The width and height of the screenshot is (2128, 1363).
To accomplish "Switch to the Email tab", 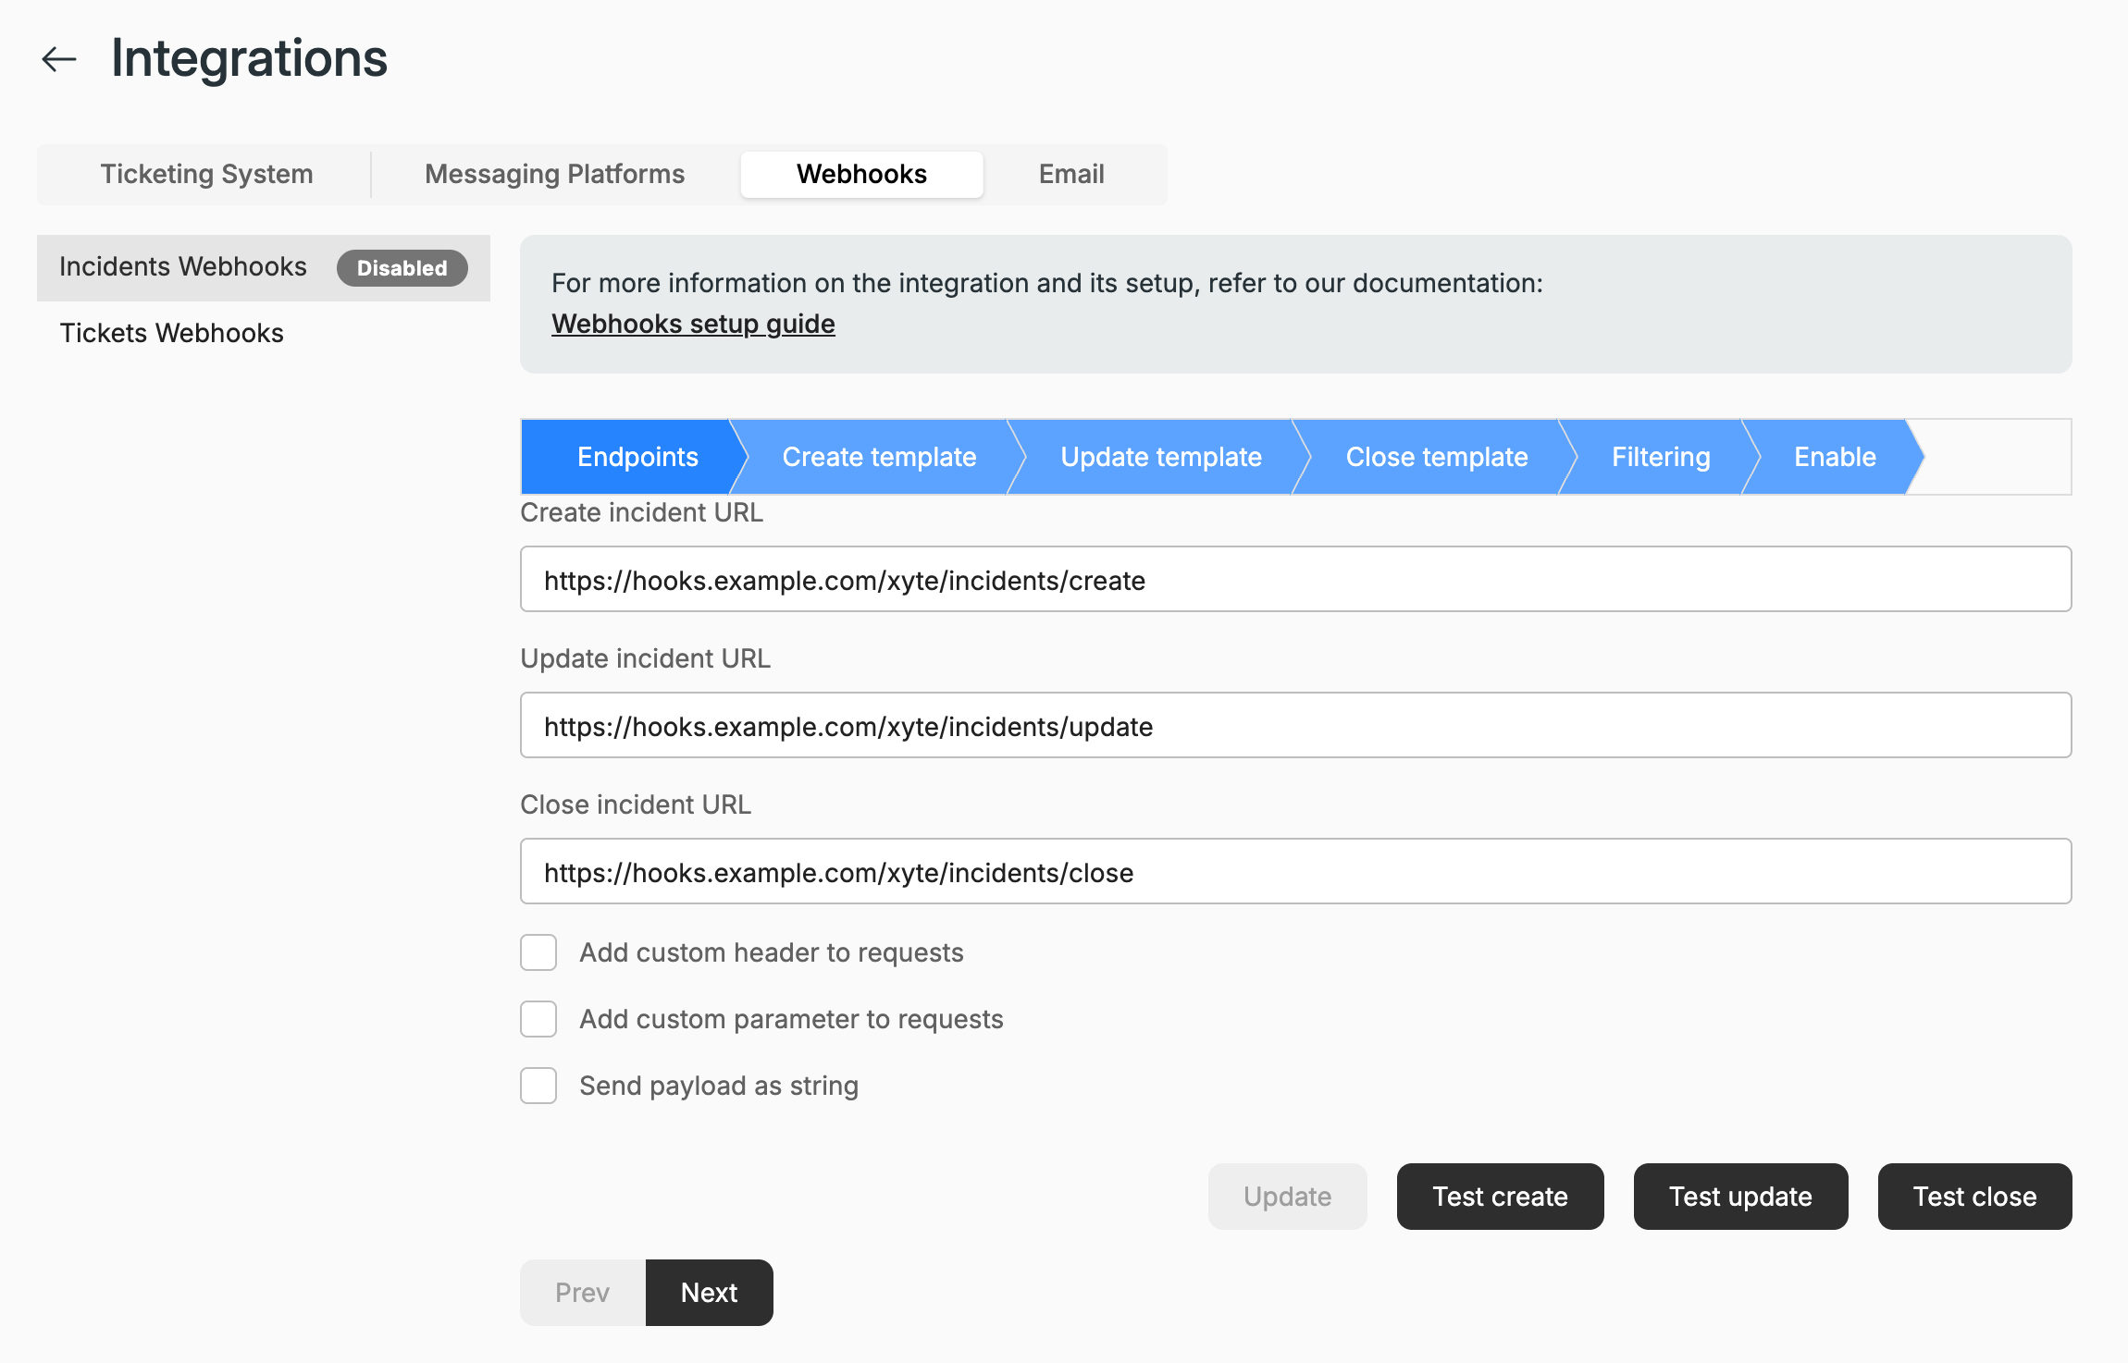I will (x=1071, y=174).
